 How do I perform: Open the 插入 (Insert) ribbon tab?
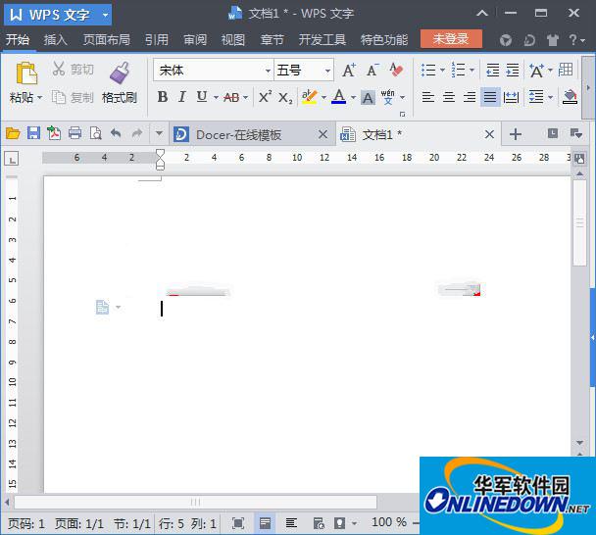(56, 40)
